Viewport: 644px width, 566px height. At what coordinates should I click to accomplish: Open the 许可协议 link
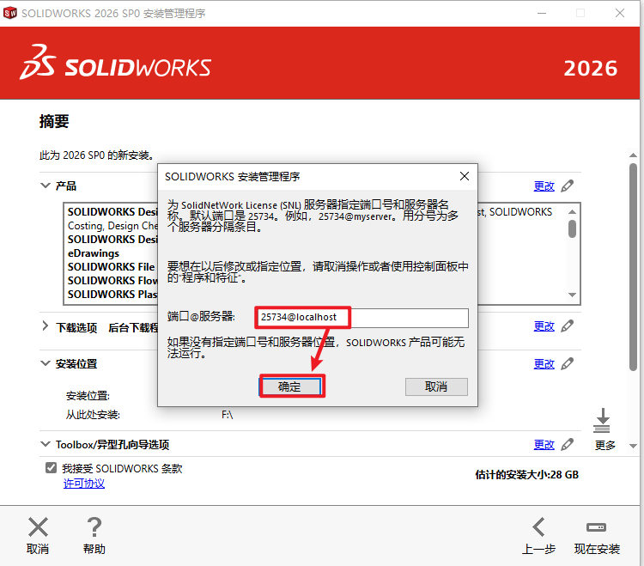tap(83, 484)
